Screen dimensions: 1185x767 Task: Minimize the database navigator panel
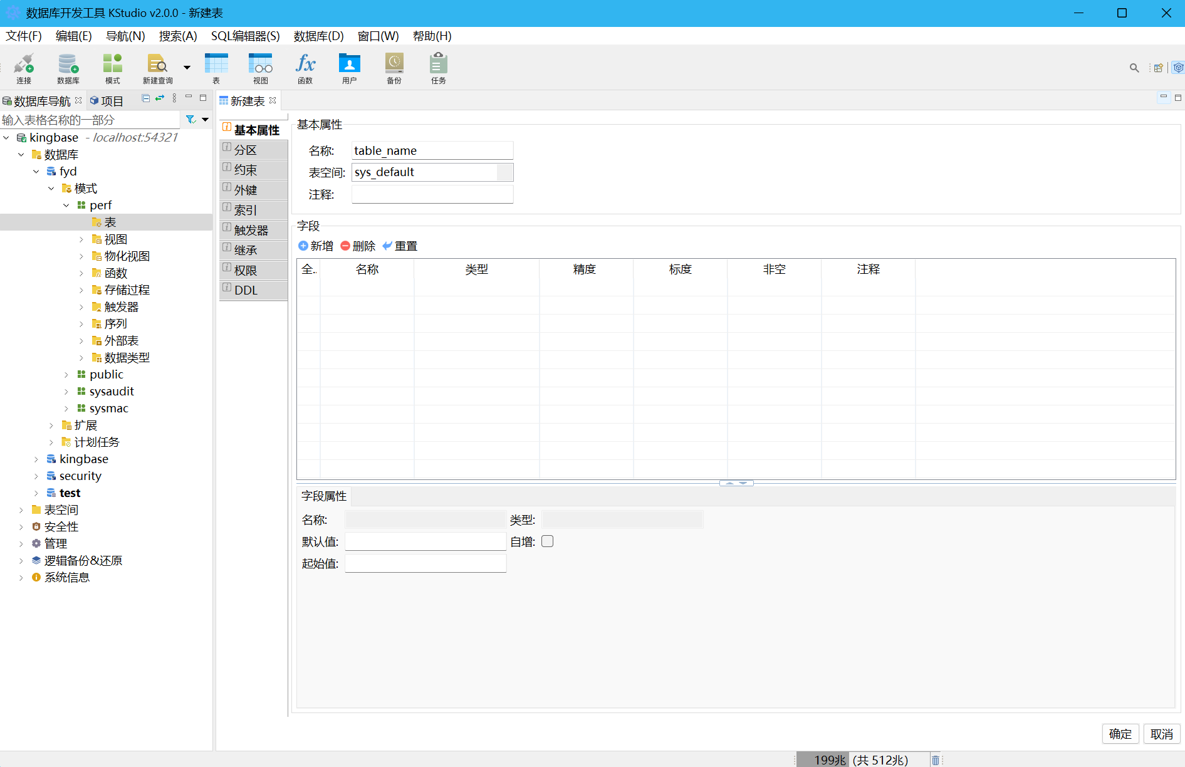click(189, 97)
